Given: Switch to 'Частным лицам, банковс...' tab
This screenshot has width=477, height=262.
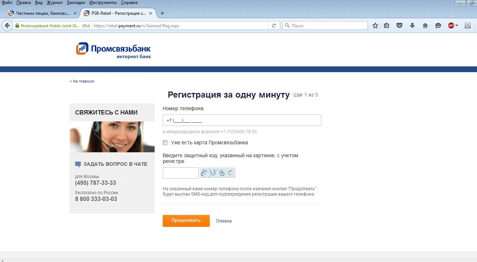Looking at the screenshot, I should point(42,13).
